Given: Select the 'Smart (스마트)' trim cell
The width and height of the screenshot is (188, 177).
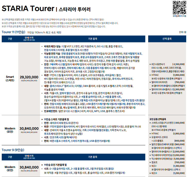Looking at the screenshot, I should point(10,79).
